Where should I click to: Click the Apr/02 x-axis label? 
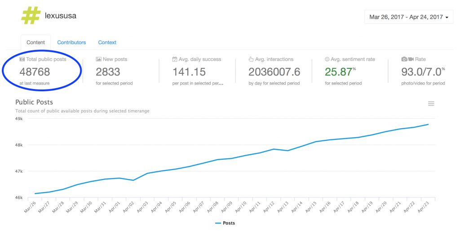[x=128, y=206]
